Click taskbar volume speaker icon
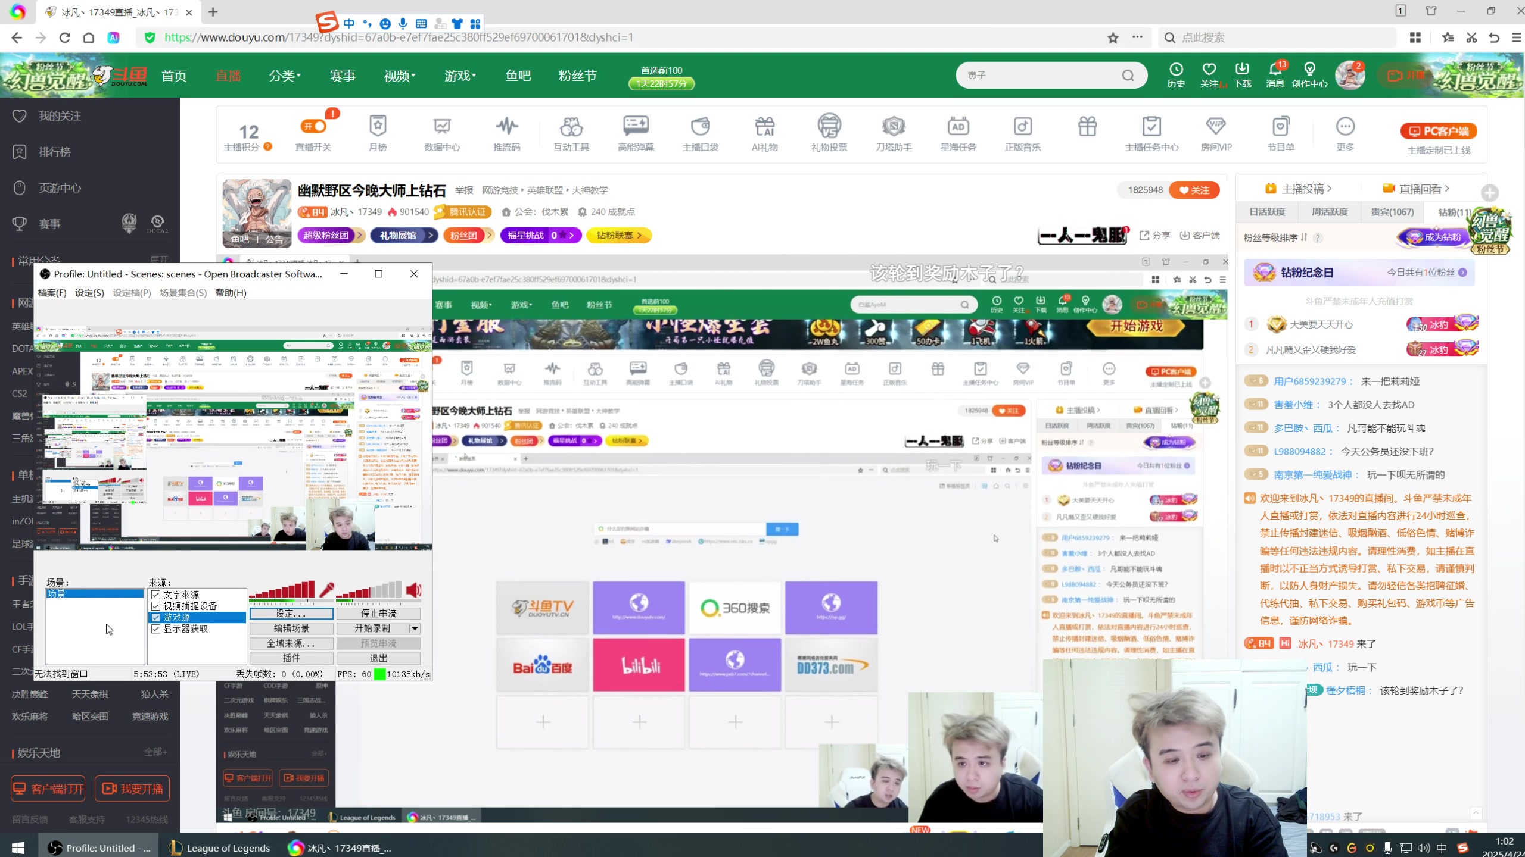Screen dimensions: 1525x857 (1424, 847)
